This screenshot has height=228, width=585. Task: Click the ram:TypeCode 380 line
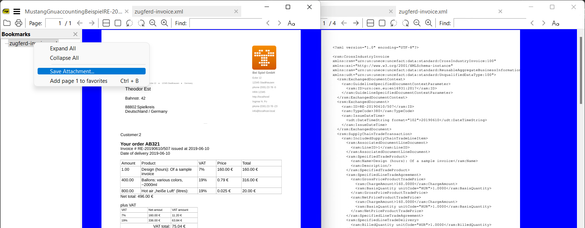pyautogui.click(x=378, y=111)
